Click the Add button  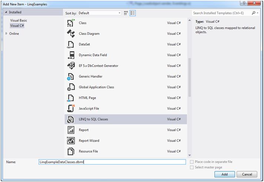(224, 174)
